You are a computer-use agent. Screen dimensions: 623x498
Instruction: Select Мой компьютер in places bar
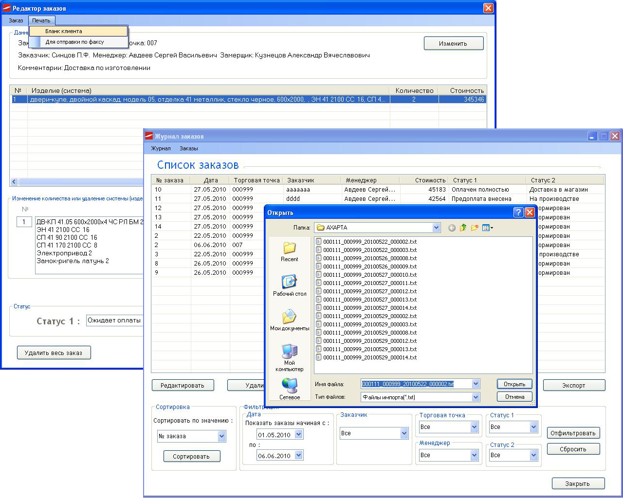point(289,357)
